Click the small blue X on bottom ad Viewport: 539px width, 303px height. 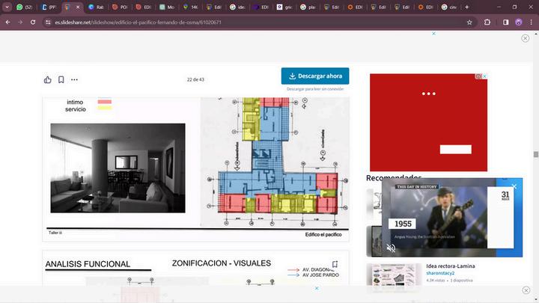(317, 288)
